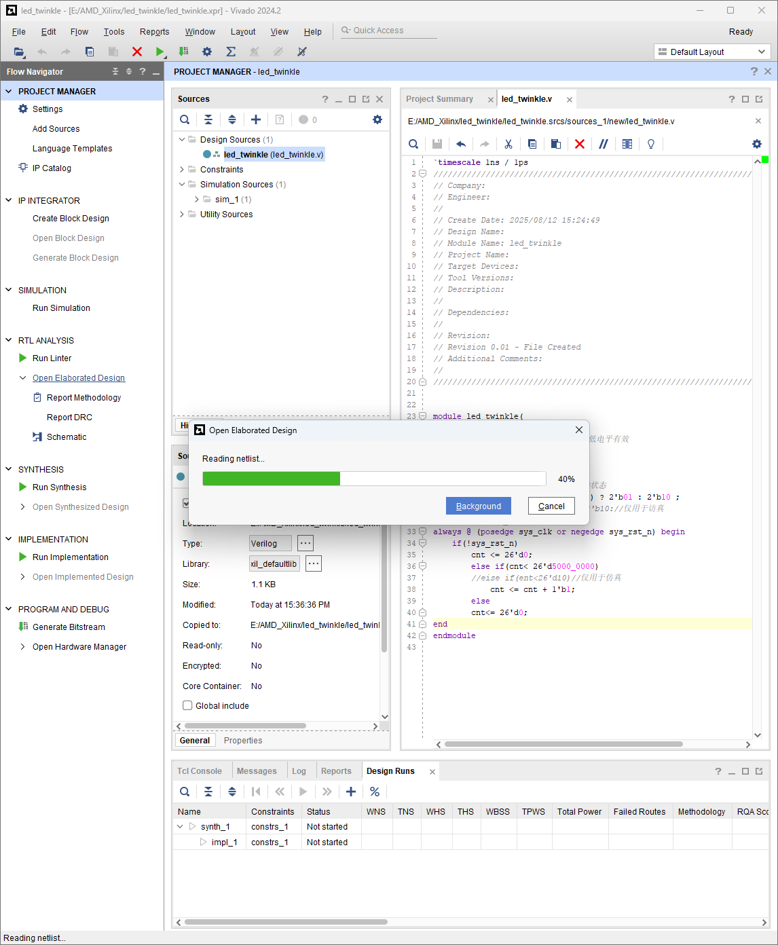Click percent icon in Design Runs toolbar
This screenshot has width=778, height=945.
coord(375,792)
